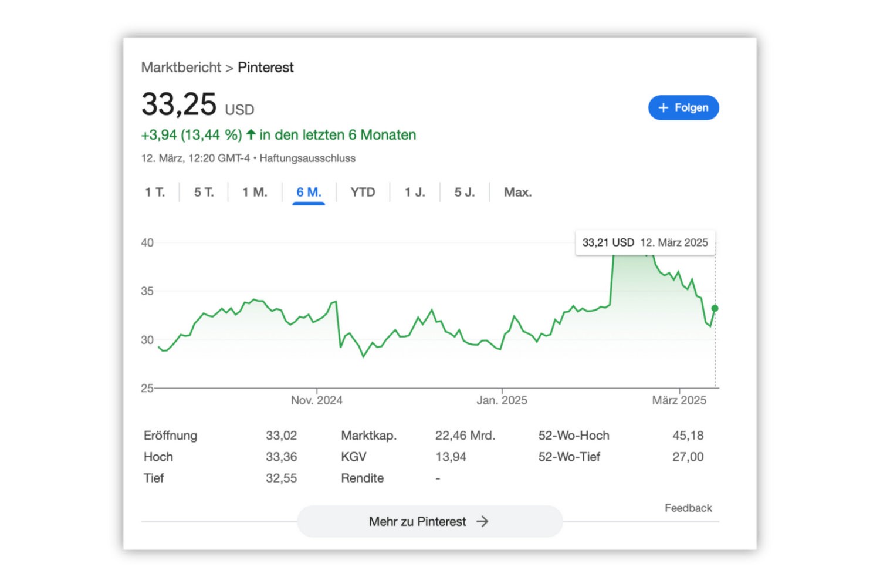Screen dimensions: 880x587
Task: Click the 52-Wo-Hoch label
Action: point(574,436)
